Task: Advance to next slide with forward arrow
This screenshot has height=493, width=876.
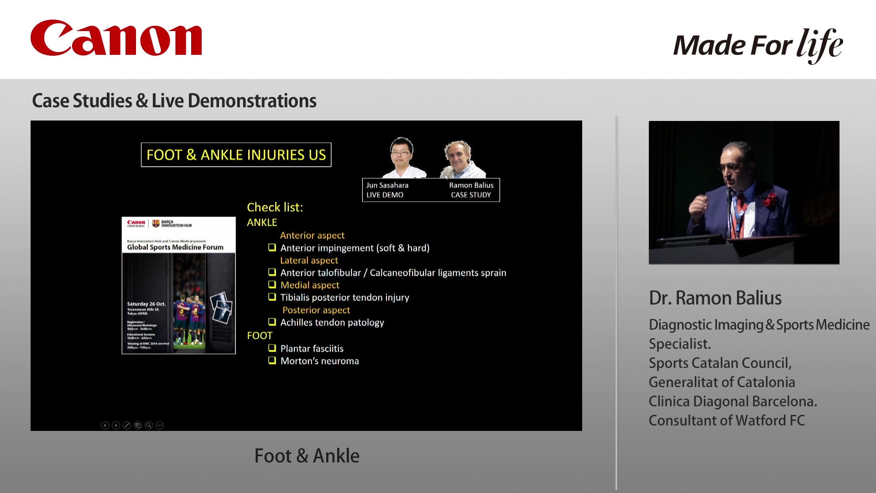Action: [x=116, y=425]
